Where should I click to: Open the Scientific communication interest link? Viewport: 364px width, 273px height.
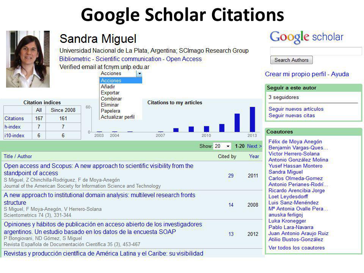coord(128,59)
